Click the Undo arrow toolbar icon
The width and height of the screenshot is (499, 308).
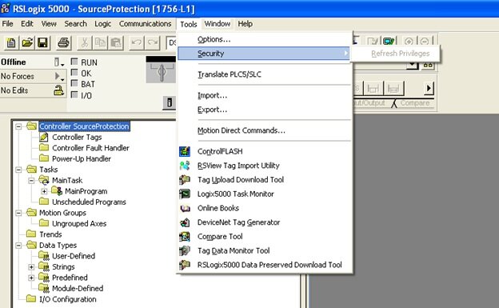pos(137,42)
